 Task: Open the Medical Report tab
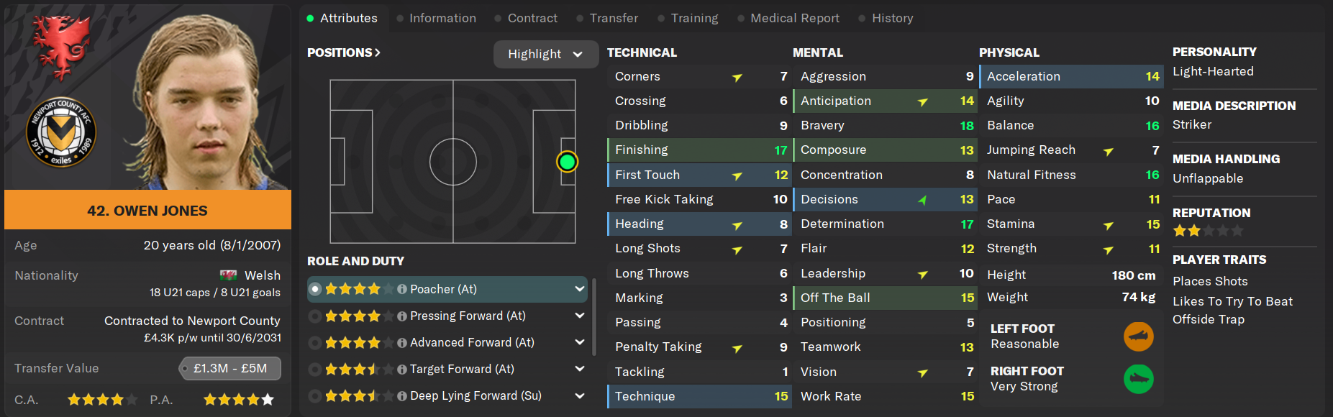point(794,18)
